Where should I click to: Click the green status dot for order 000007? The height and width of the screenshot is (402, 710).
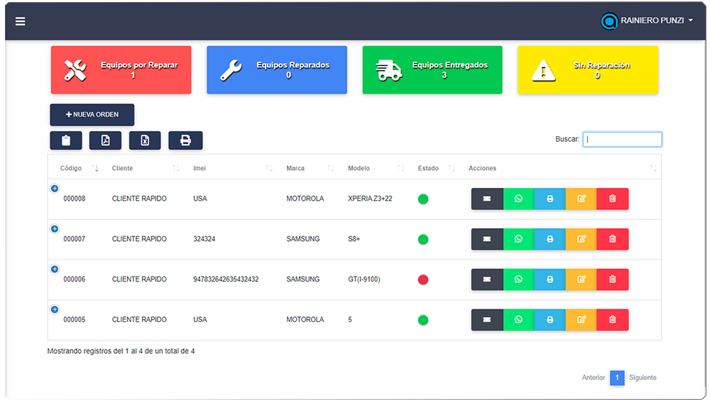click(x=423, y=240)
